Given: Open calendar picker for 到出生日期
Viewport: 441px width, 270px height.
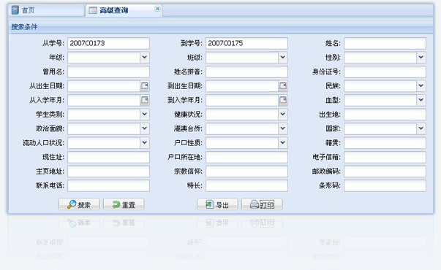Looking at the screenshot, I should pos(283,86).
